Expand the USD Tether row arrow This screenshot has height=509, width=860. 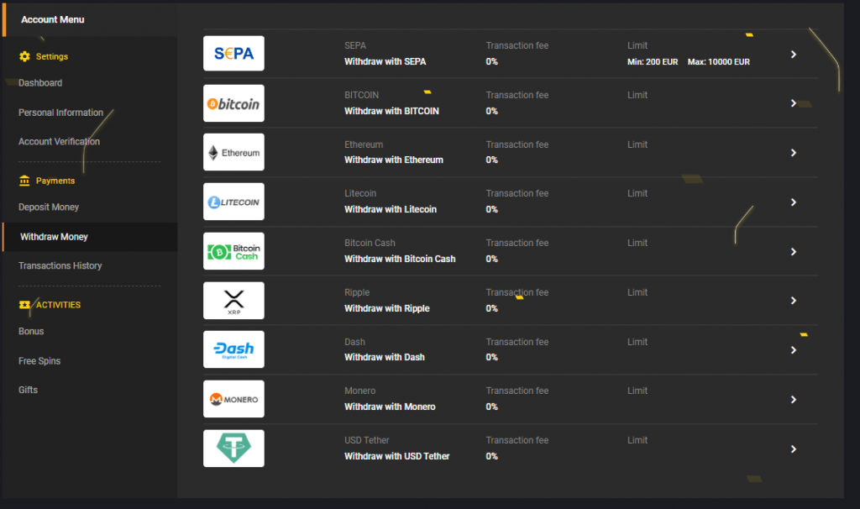(793, 449)
